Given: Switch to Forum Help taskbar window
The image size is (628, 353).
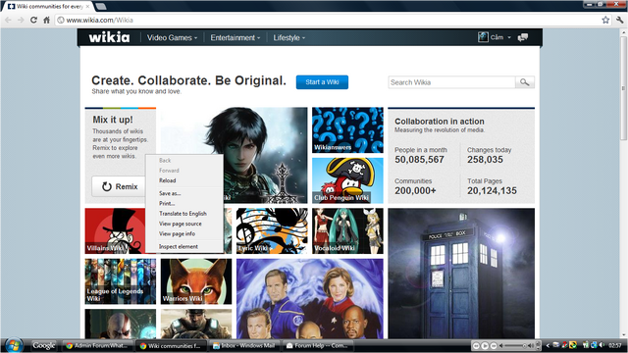Looking at the screenshot, I should pyautogui.click(x=318, y=345).
